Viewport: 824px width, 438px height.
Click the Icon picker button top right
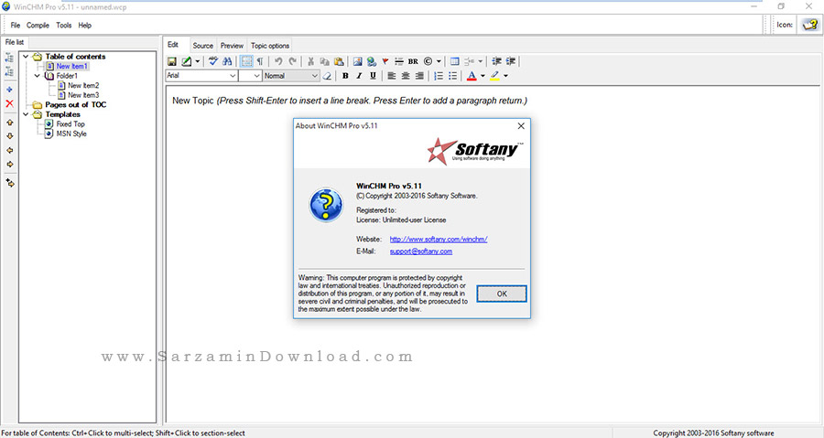pyautogui.click(x=810, y=25)
